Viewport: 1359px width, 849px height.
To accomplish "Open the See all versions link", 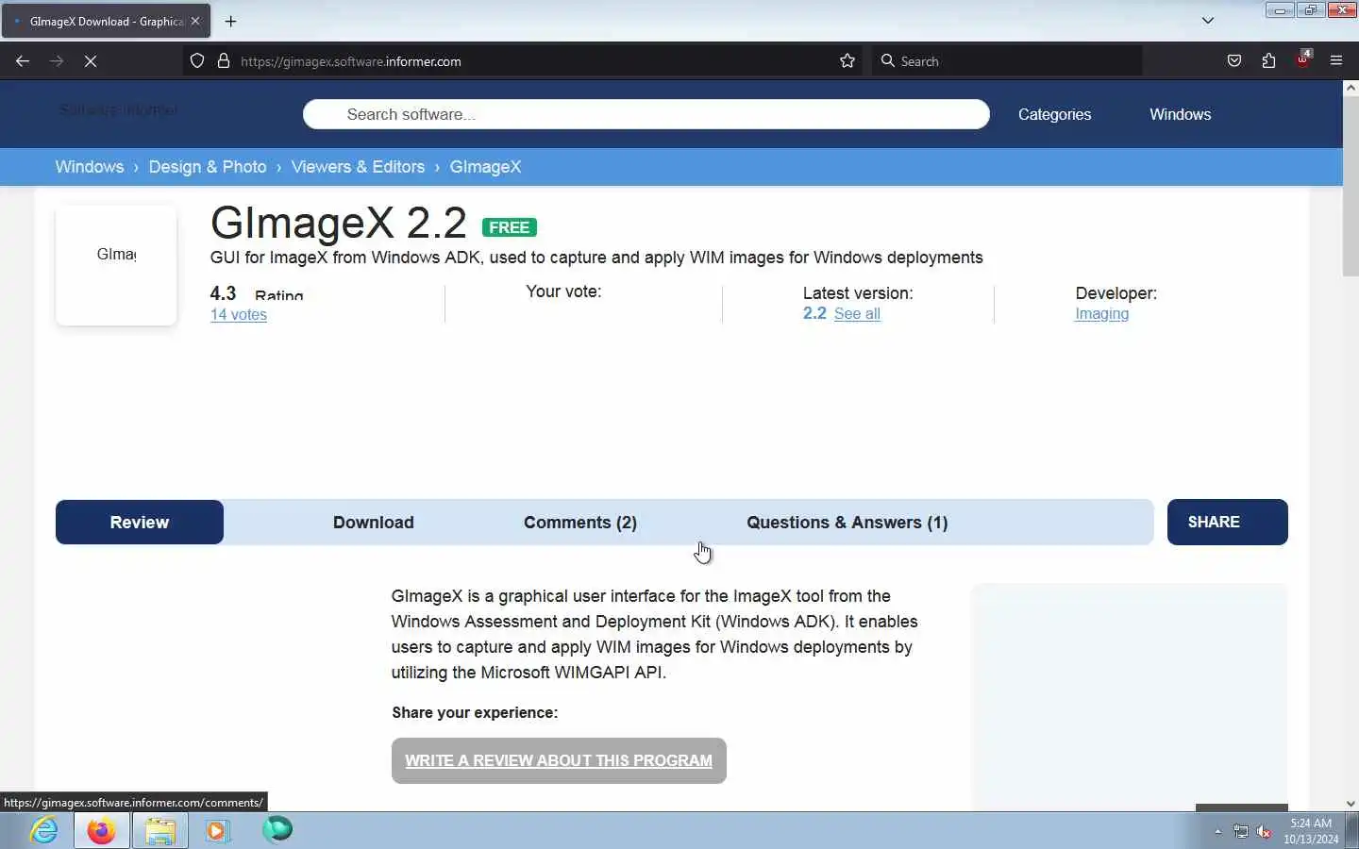I will 857,314.
